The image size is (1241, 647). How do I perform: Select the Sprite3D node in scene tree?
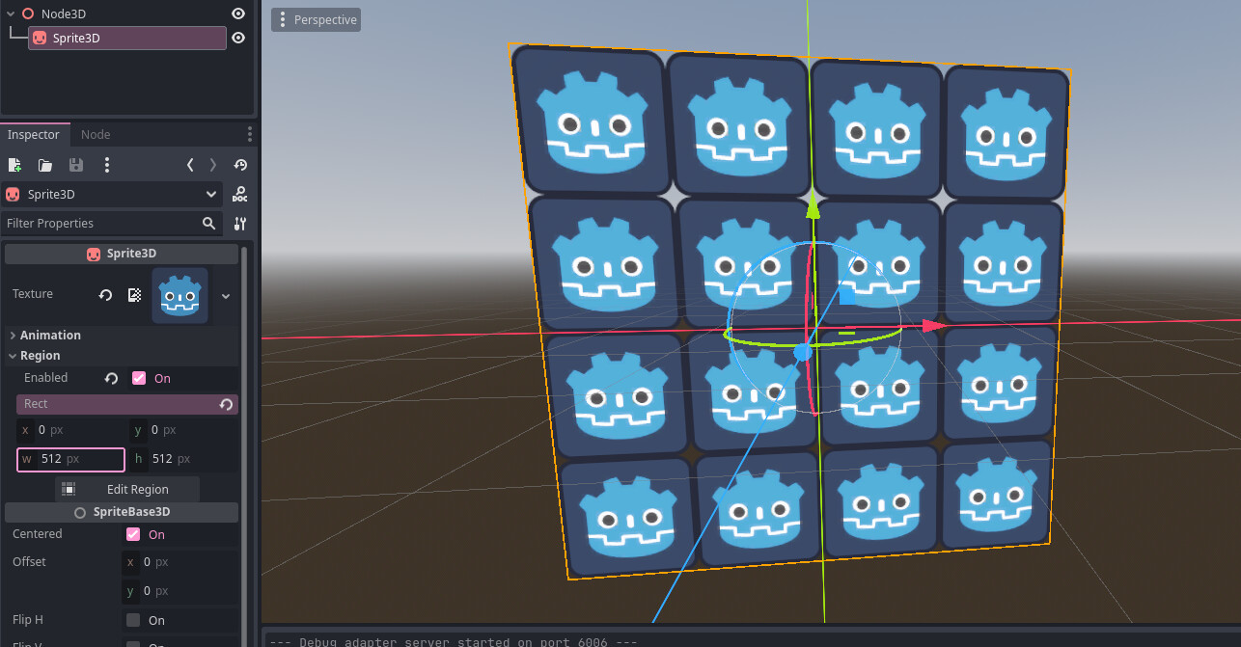pos(127,38)
